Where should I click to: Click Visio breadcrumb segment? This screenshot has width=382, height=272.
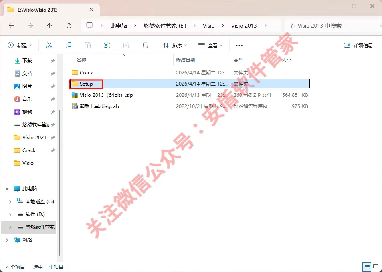(x=208, y=26)
